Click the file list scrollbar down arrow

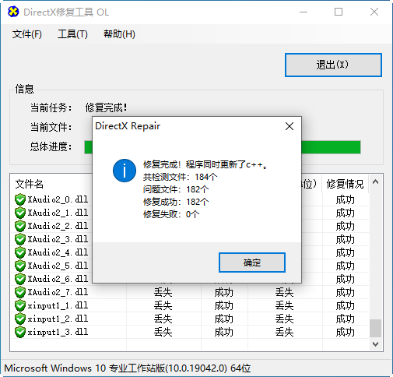(375, 344)
